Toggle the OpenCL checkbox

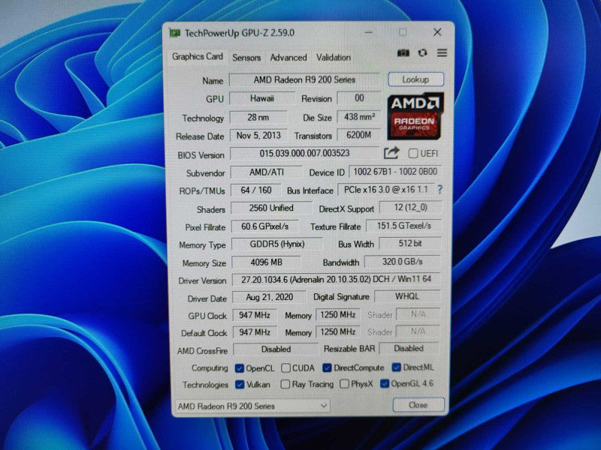240,368
